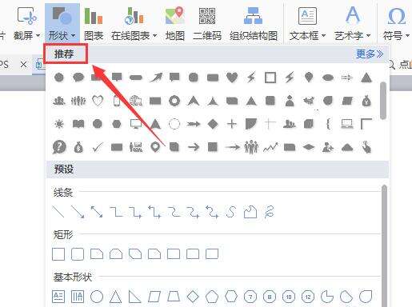The width and height of the screenshot is (412, 307).
Task: Select the pointing hand shape
Action: tap(366, 147)
